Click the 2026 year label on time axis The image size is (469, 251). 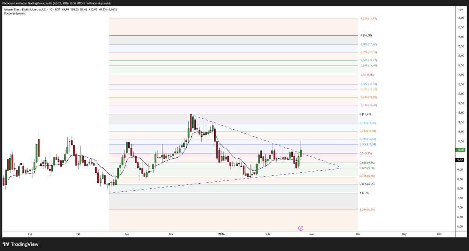pos(222,234)
